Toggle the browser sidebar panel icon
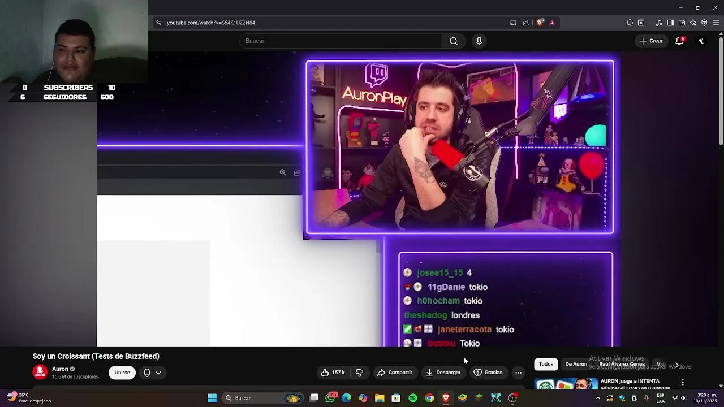This screenshot has height=407, width=724. pos(670,23)
